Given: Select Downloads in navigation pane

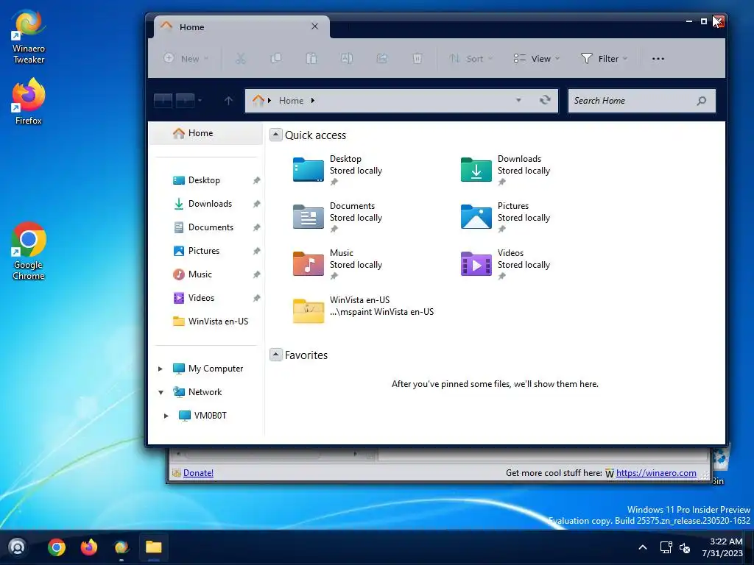Looking at the screenshot, I should [208, 204].
